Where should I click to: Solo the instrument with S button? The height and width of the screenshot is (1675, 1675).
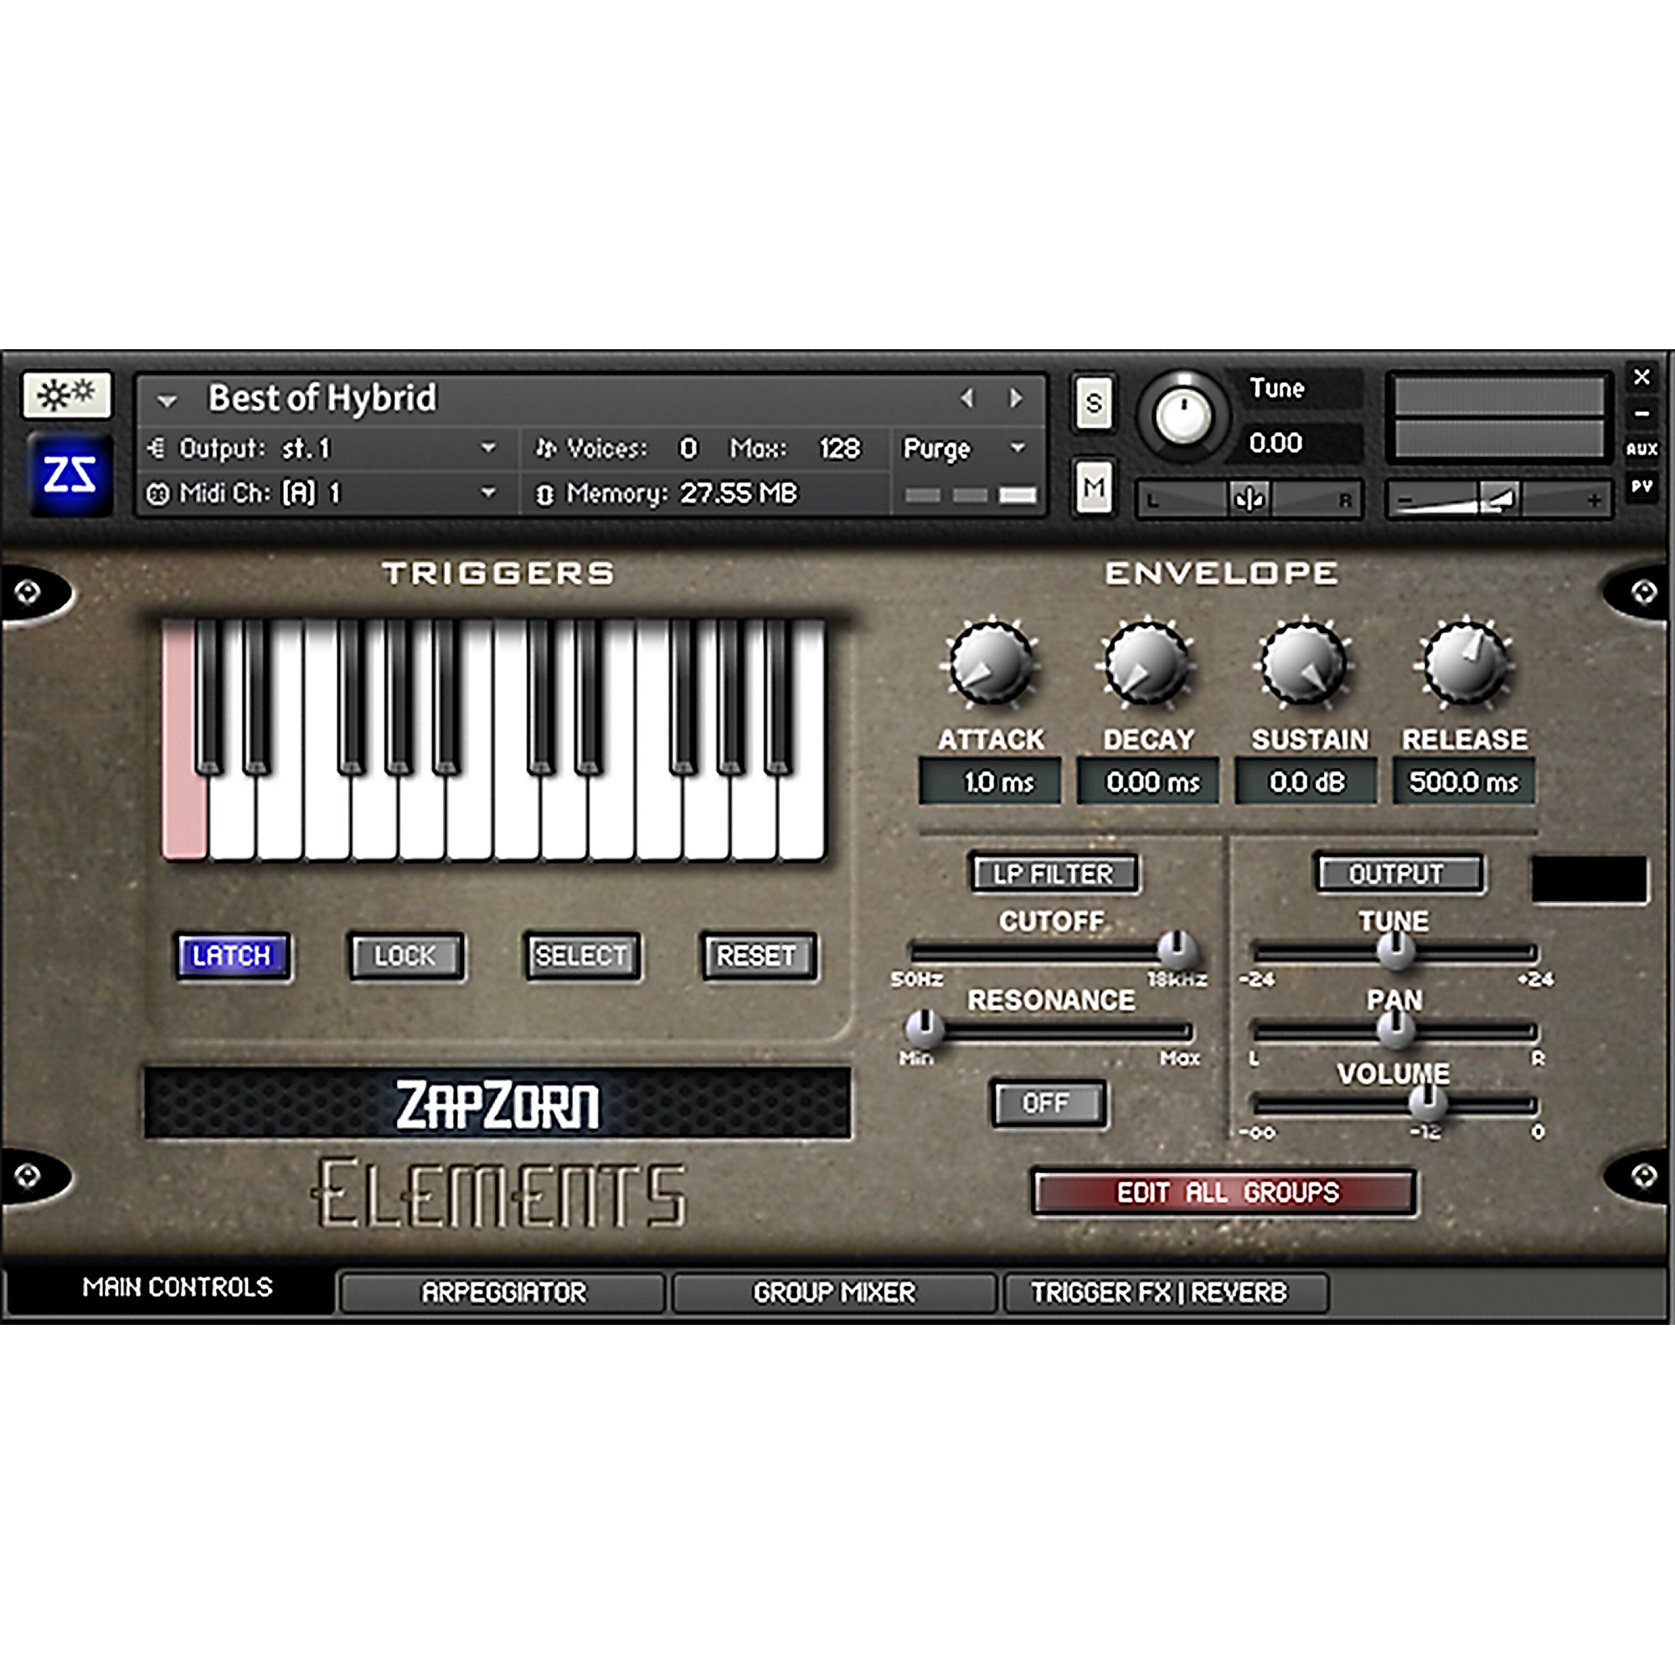pyautogui.click(x=1093, y=403)
